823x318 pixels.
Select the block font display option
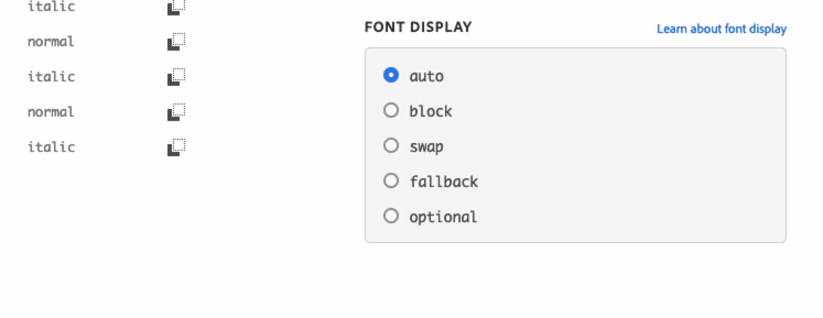tap(391, 111)
